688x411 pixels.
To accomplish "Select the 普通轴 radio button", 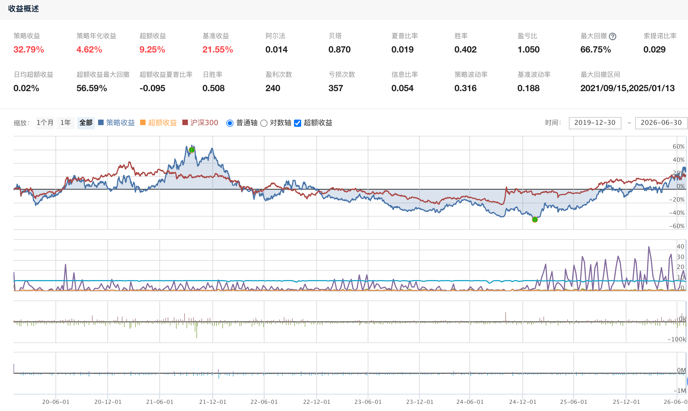I will coord(230,123).
